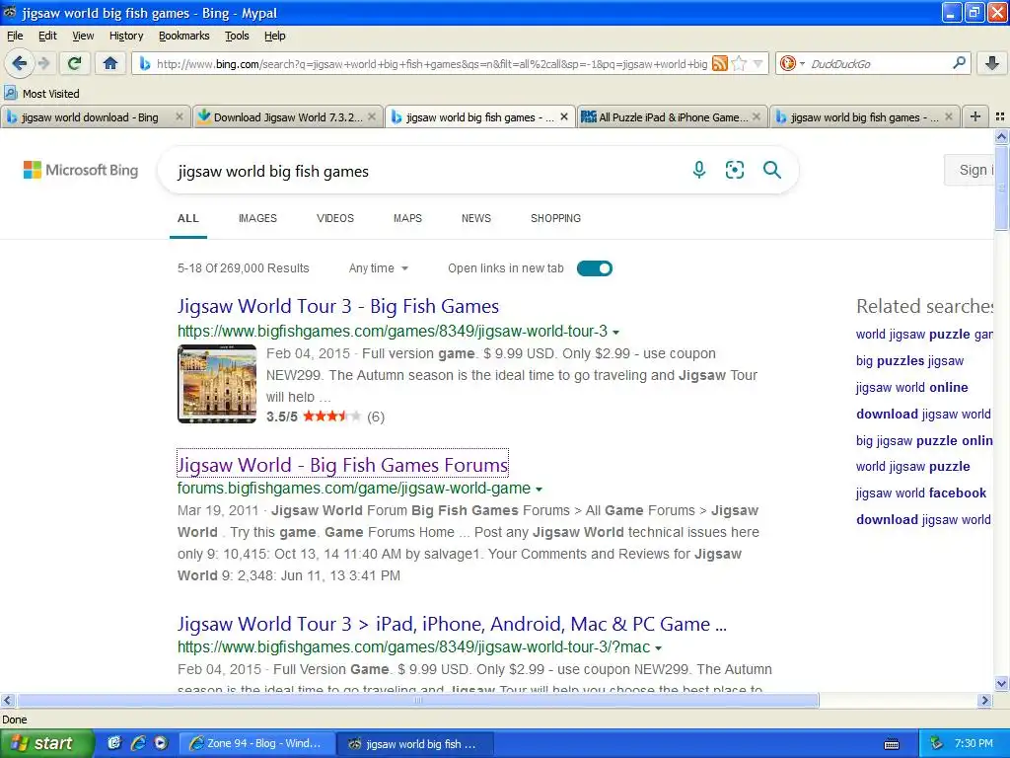Click the Sign in button
1010x758 pixels.
tap(970, 170)
